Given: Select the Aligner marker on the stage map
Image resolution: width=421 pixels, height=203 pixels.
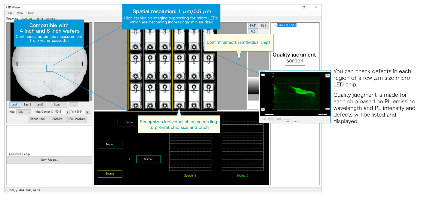Looking at the screenshot, I should (148, 159).
